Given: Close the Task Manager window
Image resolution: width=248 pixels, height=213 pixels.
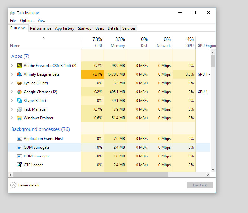Looking at the screenshot, I should pyautogui.click(x=209, y=12).
